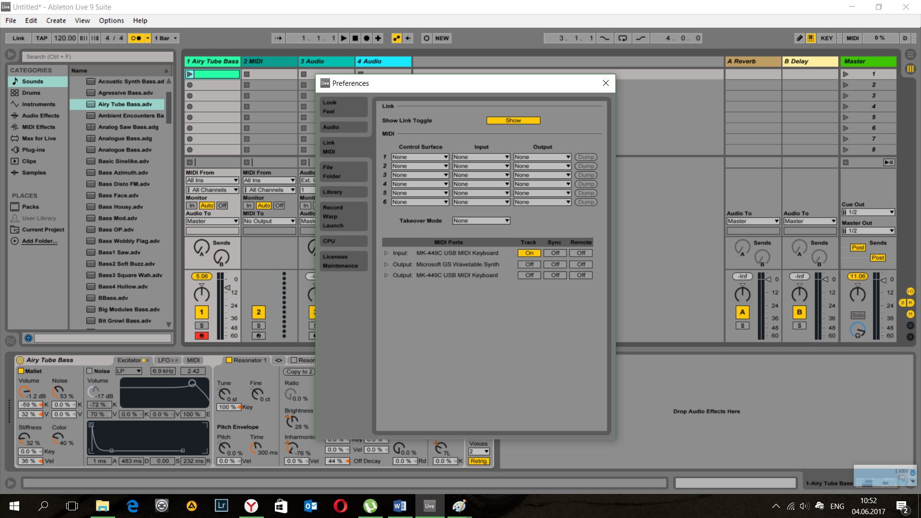
Task: Toggle Track On for MK-449C input
Action: [529, 253]
